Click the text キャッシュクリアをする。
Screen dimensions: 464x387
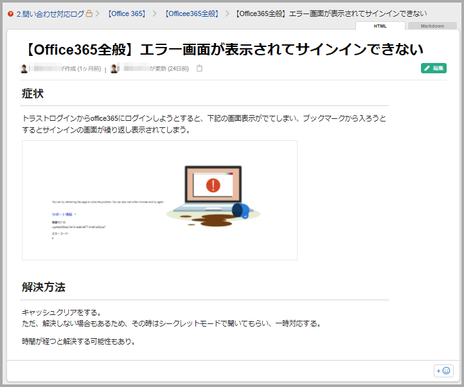coord(62,312)
